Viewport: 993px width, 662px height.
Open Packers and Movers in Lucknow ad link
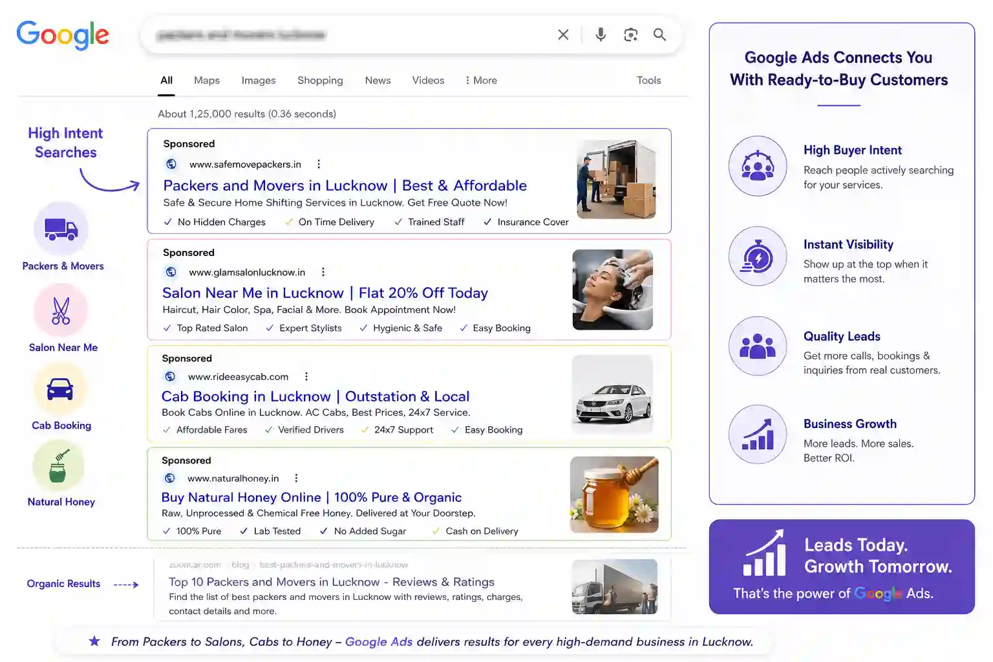345,186
